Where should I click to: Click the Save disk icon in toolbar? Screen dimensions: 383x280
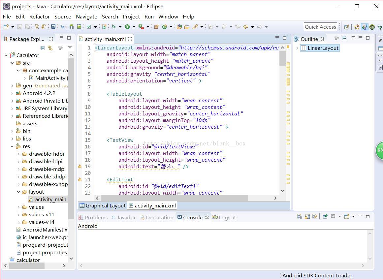[x=19, y=27]
